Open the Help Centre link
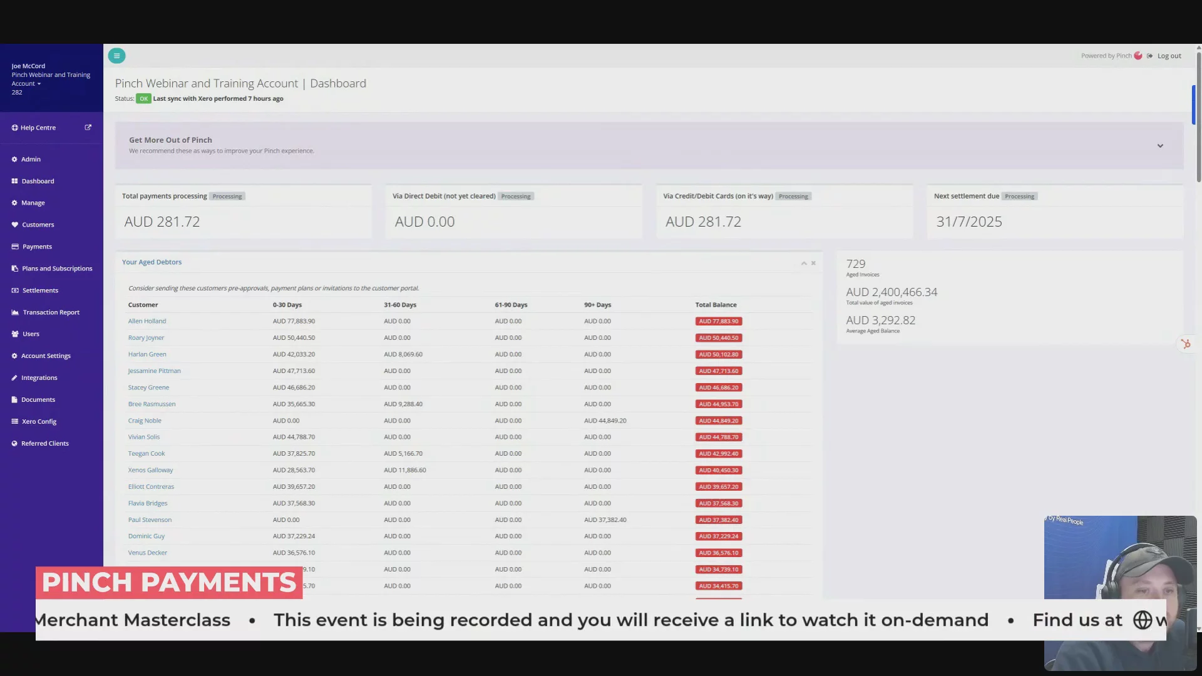The height and width of the screenshot is (676, 1202). 38,128
